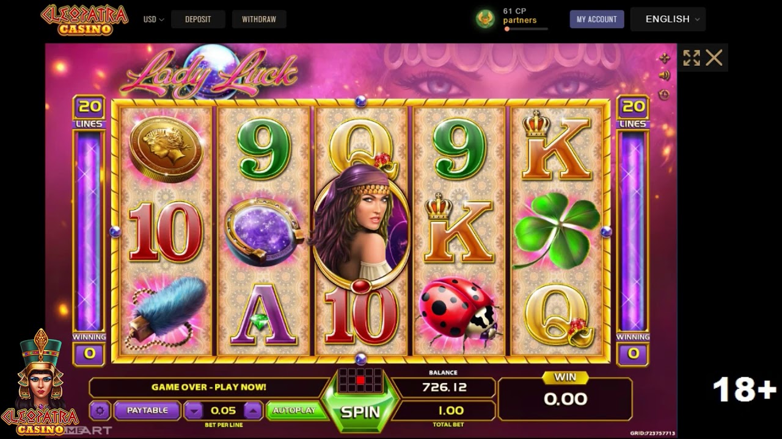Go to MY ACCOUNT
Image resolution: width=782 pixels, height=439 pixels.
(x=597, y=20)
